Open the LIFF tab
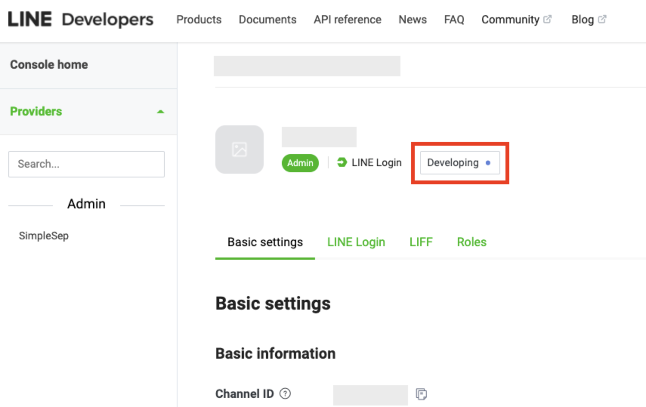Image resolution: width=646 pixels, height=407 pixels. (421, 242)
